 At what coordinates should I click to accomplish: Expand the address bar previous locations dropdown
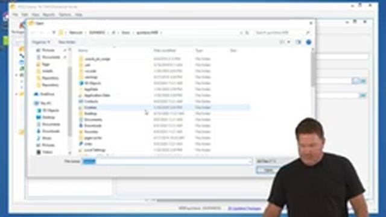pos(241,33)
